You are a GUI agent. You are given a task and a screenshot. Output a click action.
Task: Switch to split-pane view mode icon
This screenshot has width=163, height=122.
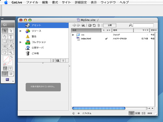[x=138, y=113]
